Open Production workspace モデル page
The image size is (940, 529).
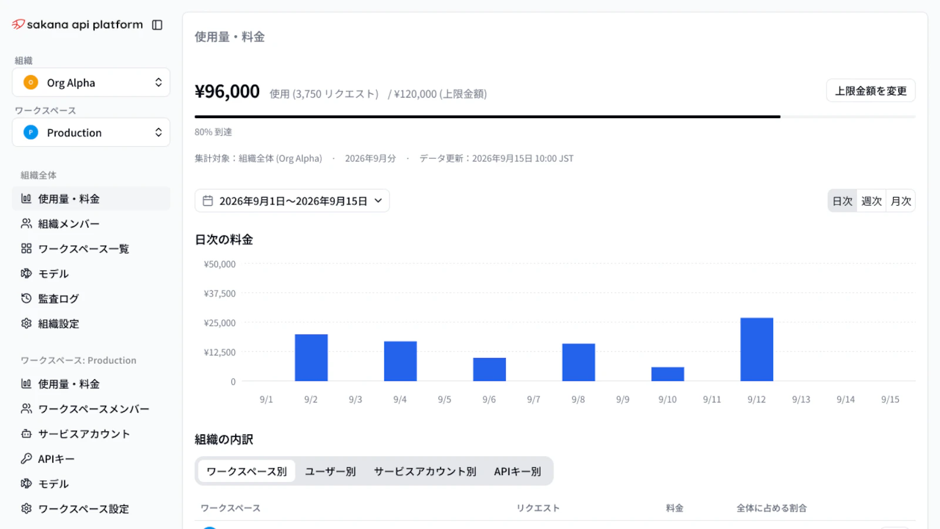tap(91, 484)
